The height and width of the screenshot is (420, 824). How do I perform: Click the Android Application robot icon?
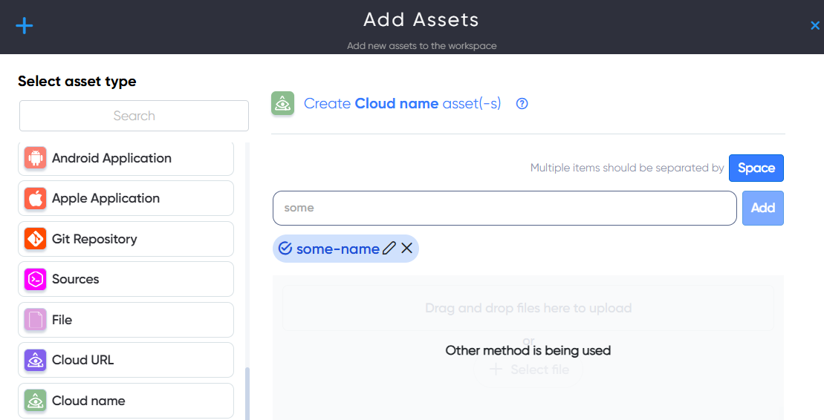[x=35, y=158]
